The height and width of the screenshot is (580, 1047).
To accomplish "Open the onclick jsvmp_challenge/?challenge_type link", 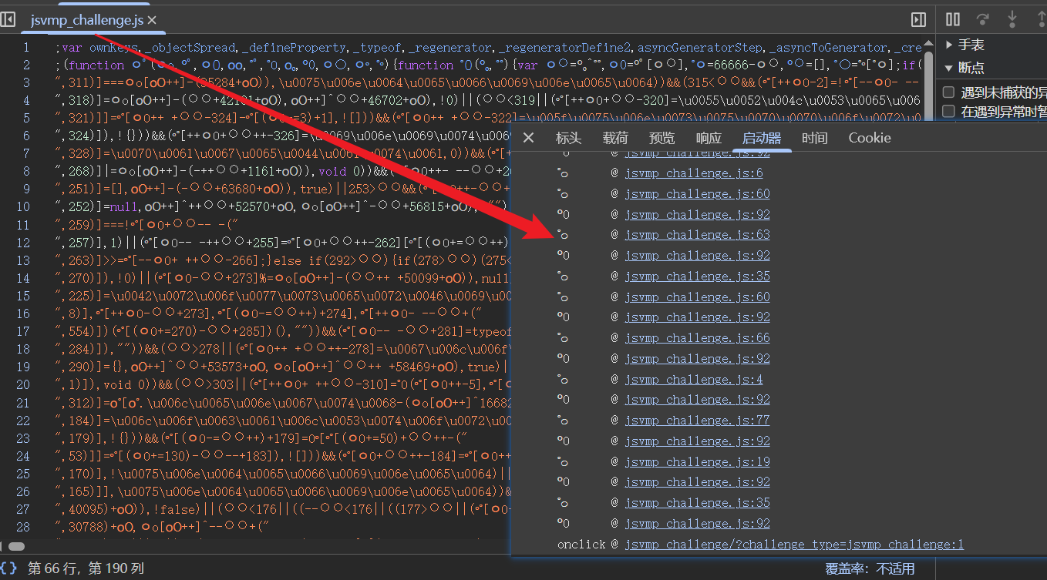I will click(x=794, y=545).
